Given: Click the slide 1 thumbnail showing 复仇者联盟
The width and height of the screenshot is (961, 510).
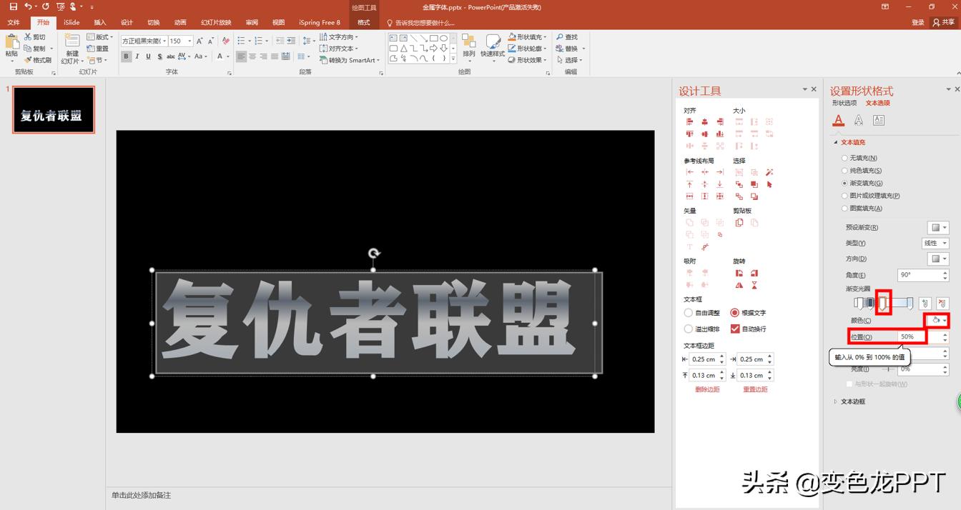Looking at the screenshot, I should click(x=53, y=109).
